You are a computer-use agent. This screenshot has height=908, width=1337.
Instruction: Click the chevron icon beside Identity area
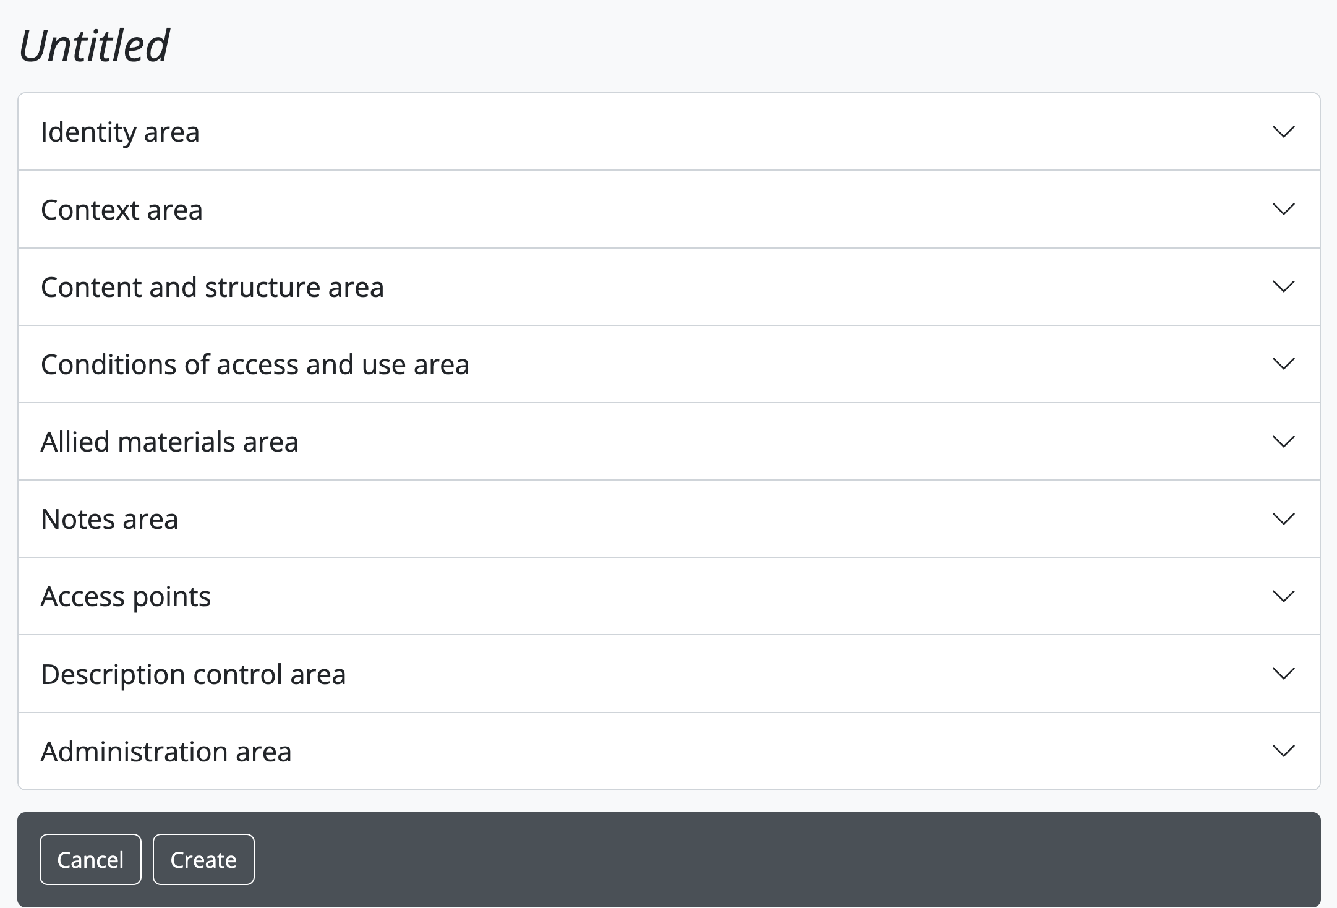[x=1283, y=132]
